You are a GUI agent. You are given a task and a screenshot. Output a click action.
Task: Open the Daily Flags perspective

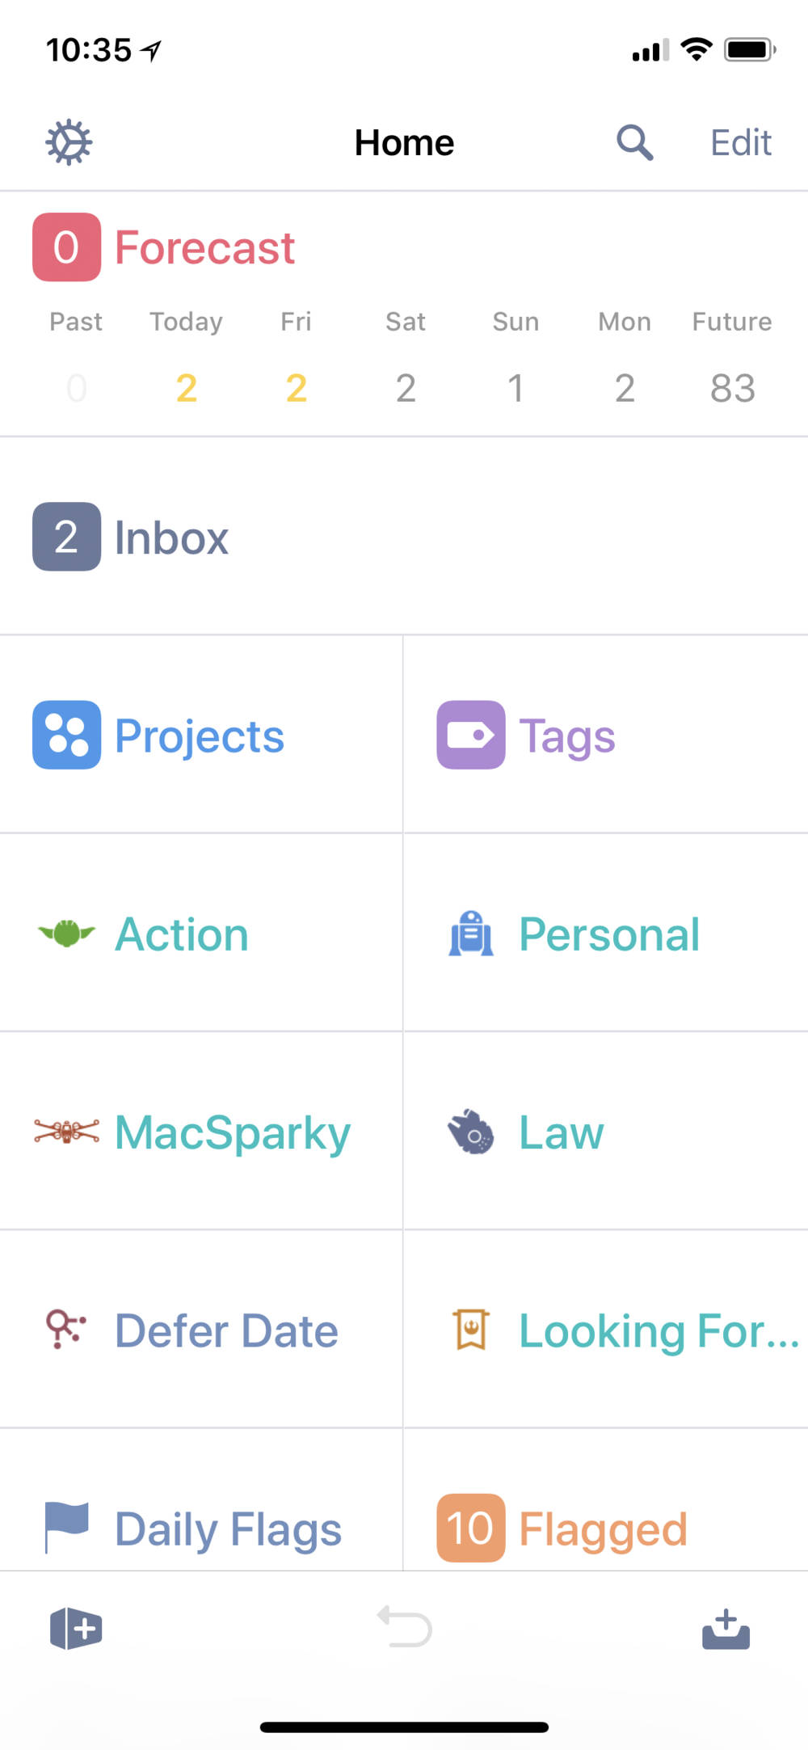(228, 1529)
